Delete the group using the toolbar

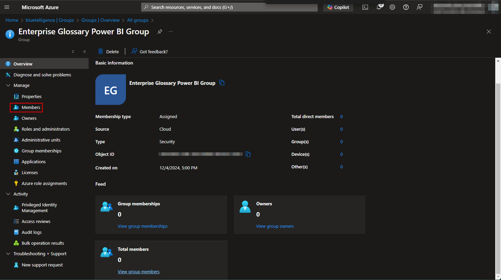point(109,52)
